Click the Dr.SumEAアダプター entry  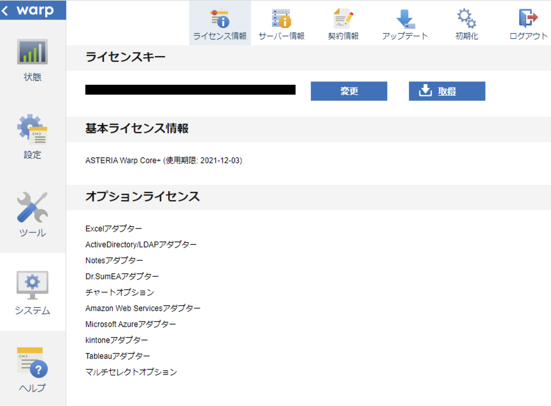click(x=122, y=276)
